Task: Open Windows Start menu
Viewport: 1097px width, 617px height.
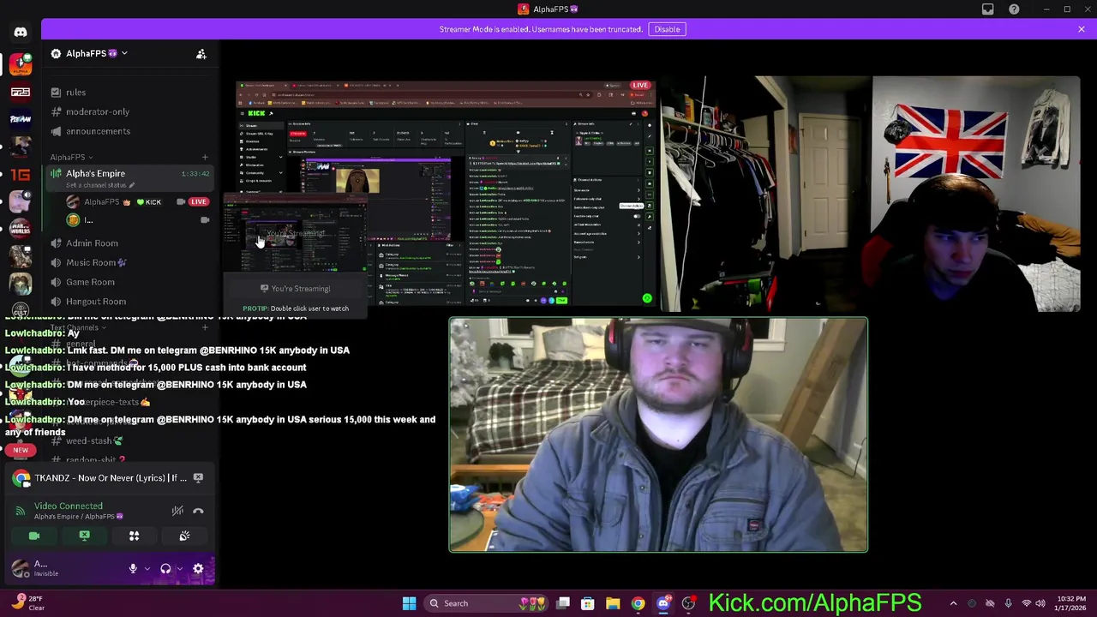Action: click(410, 603)
